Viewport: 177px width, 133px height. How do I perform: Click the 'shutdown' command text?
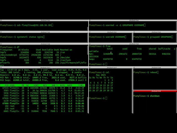(x=155, y=96)
